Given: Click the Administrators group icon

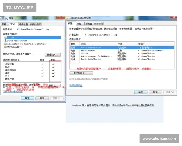Looking at the screenshot, I should 5,44.
